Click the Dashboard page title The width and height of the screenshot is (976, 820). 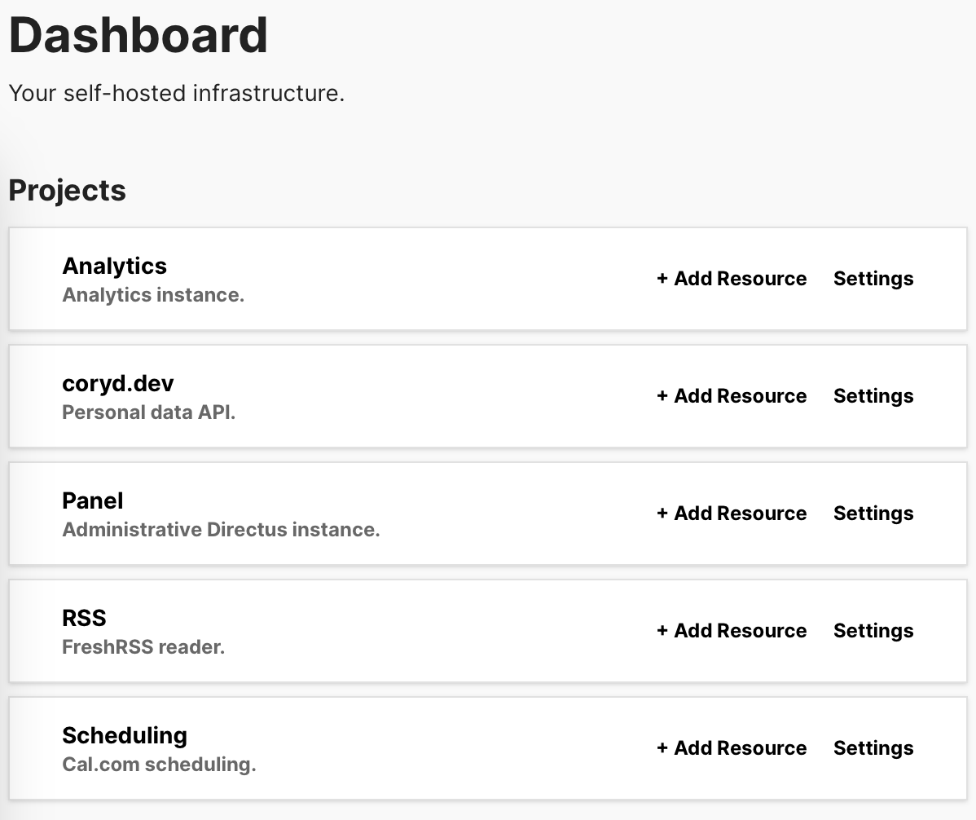click(x=138, y=36)
